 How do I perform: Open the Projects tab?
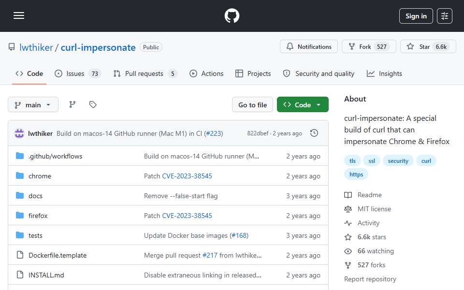pyautogui.click(x=253, y=73)
